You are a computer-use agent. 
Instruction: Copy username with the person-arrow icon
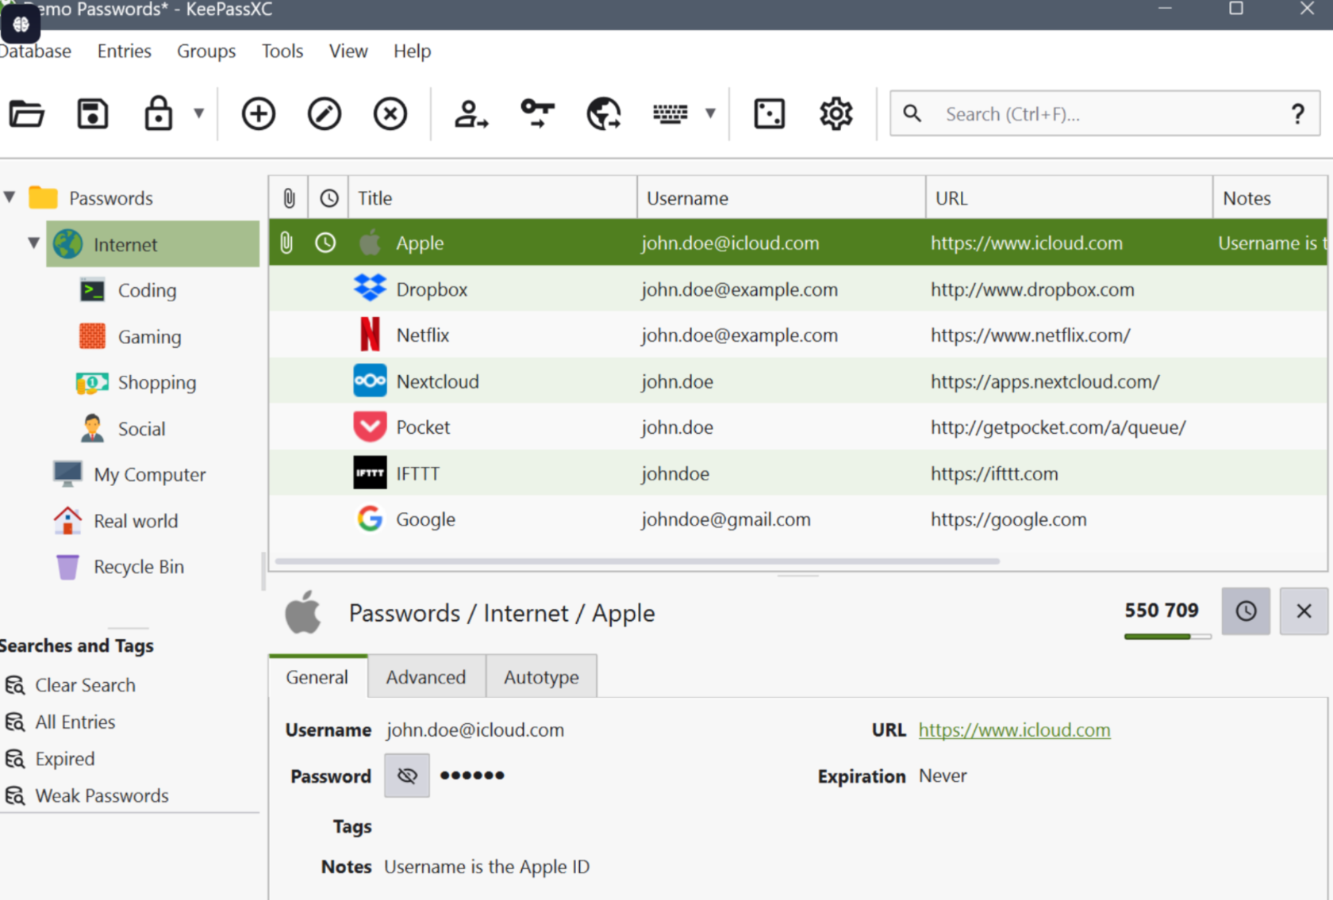coord(471,114)
